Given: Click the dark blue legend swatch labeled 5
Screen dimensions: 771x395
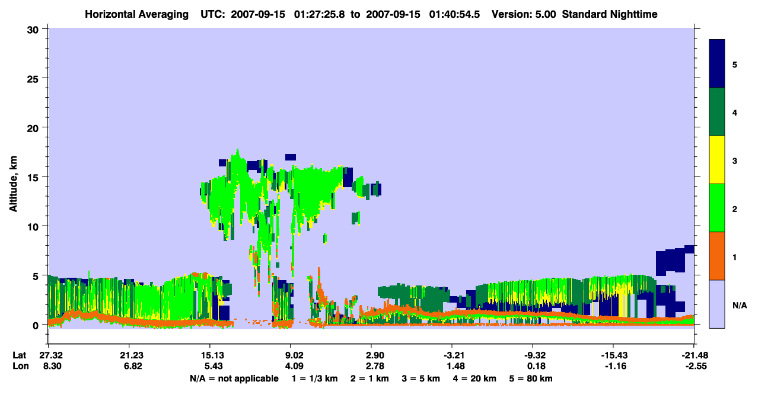Looking at the screenshot, I should (717, 64).
